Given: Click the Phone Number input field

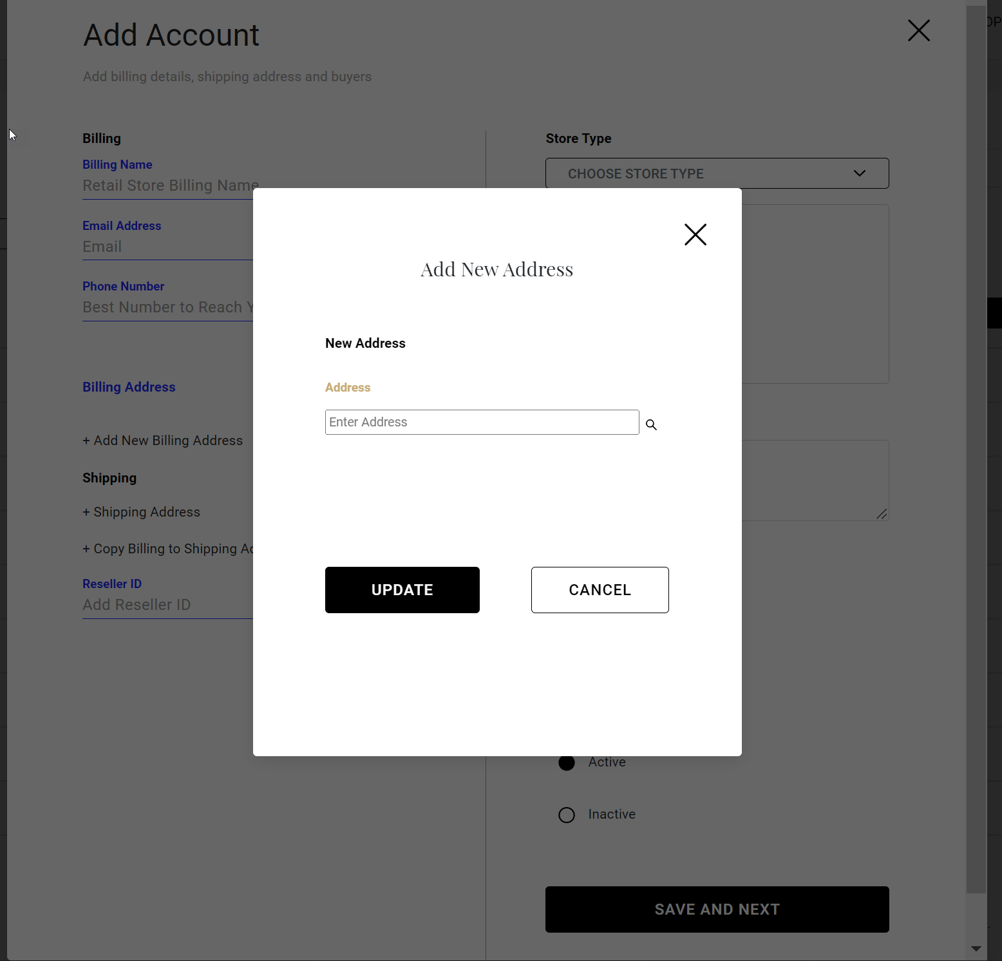Looking at the screenshot, I should (167, 307).
